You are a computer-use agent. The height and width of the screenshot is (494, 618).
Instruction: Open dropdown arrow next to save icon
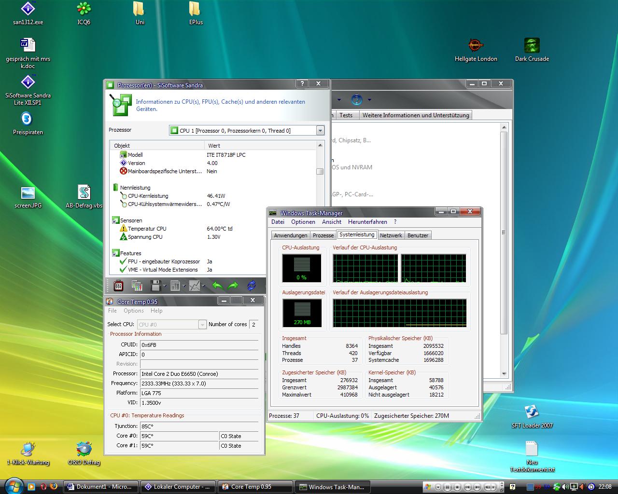coord(165,286)
